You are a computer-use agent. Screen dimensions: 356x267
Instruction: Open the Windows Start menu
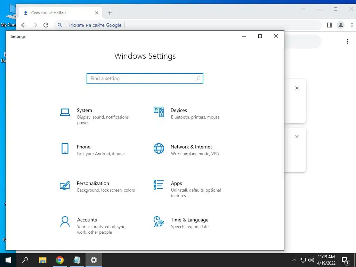(8, 260)
